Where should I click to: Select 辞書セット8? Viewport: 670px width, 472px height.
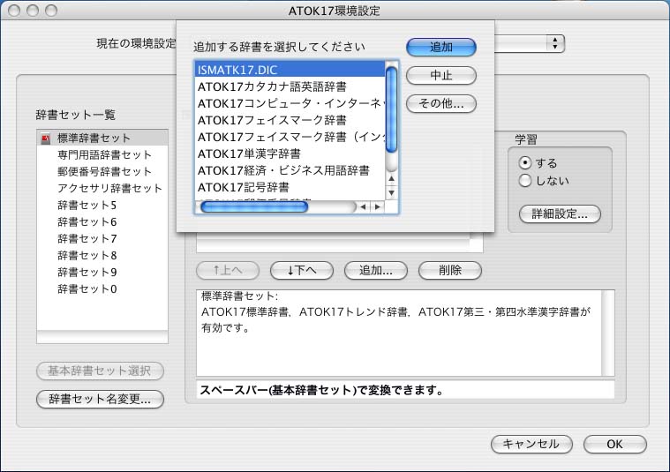click(x=102, y=256)
